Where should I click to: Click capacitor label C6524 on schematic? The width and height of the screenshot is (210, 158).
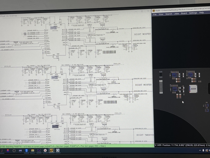[x=73, y=68]
